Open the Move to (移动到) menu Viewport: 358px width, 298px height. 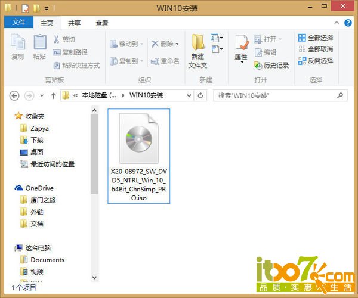point(126,44)
